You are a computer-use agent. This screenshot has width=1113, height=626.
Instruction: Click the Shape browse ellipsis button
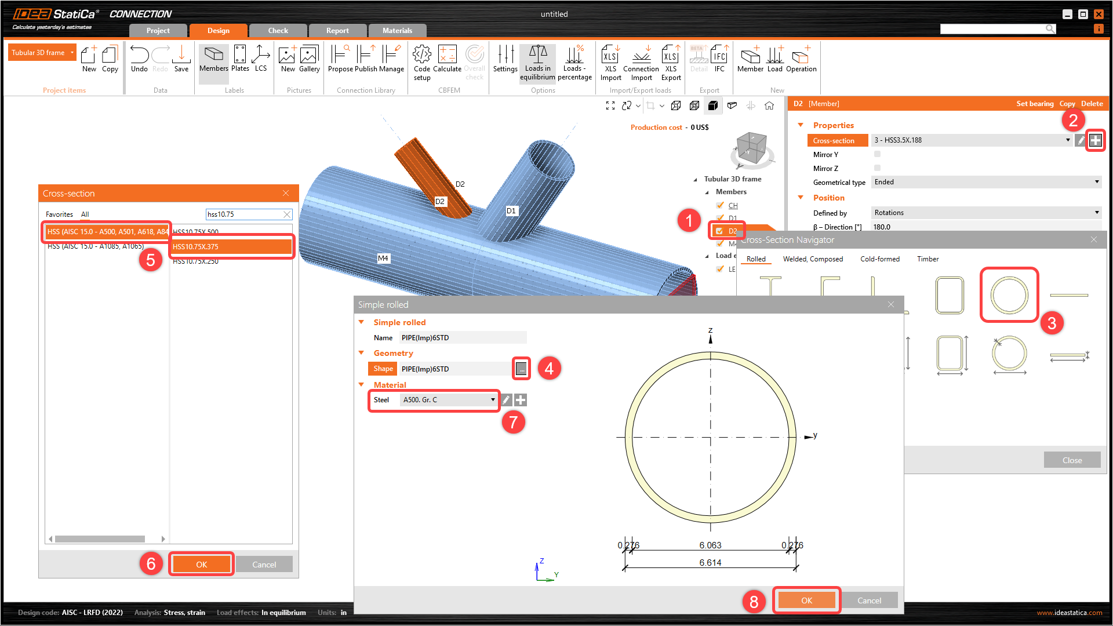tap(521, 369)
